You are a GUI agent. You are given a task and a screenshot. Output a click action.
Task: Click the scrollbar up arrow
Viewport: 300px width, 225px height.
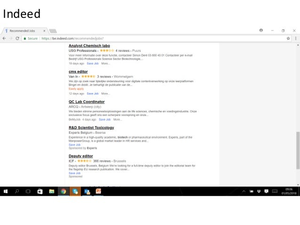tap(298, 45)
